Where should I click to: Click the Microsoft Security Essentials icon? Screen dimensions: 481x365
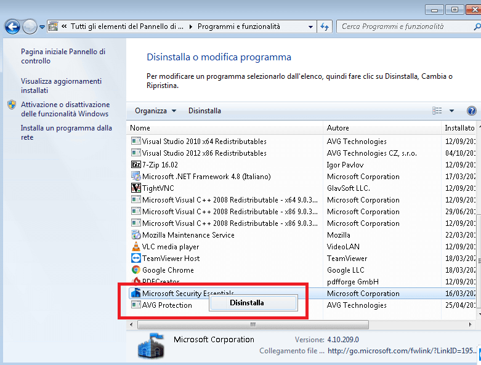pyautogui.click(x=135, y=293)
